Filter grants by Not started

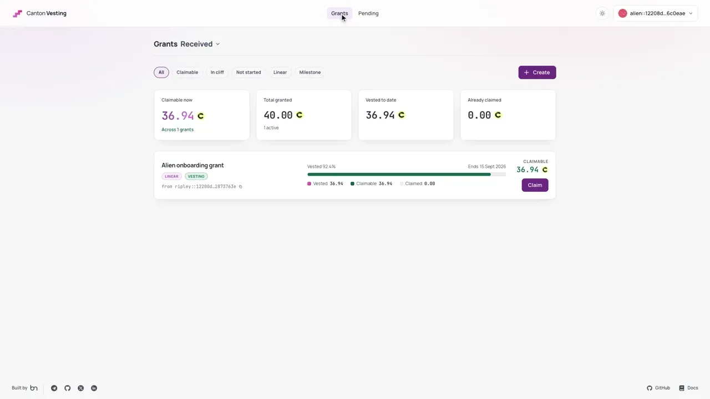248,72
